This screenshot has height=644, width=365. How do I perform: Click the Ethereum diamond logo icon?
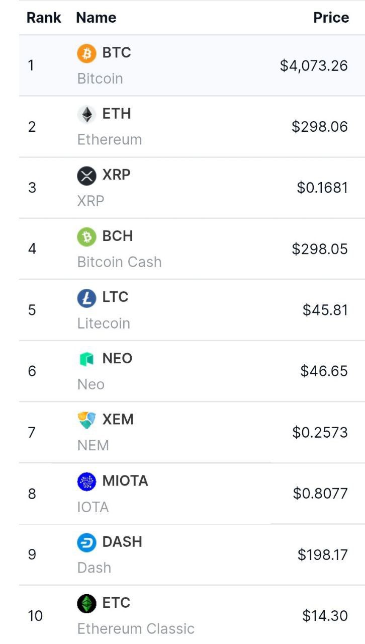[86, 114]
